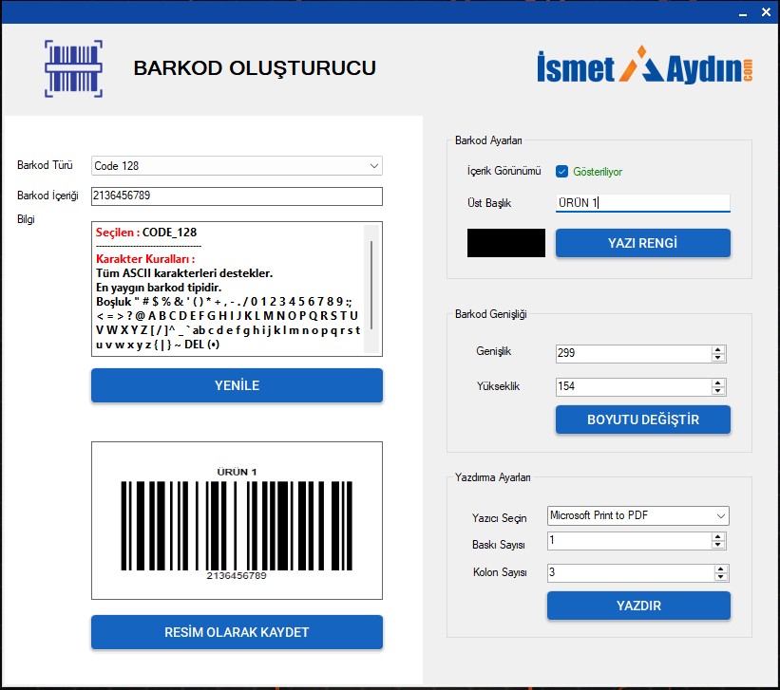This screenshot has height=690, width=780.
Task: Click the Bilgi info box scrollbar
Action: click(371, 285)
